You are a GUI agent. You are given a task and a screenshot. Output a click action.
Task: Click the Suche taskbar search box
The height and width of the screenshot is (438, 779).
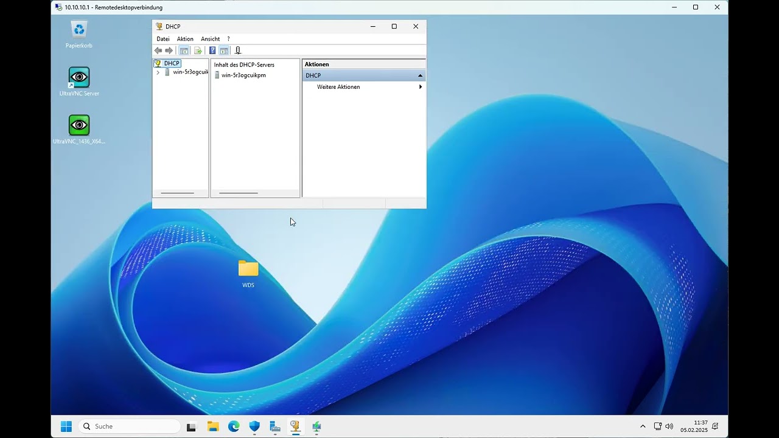[130, 426]
